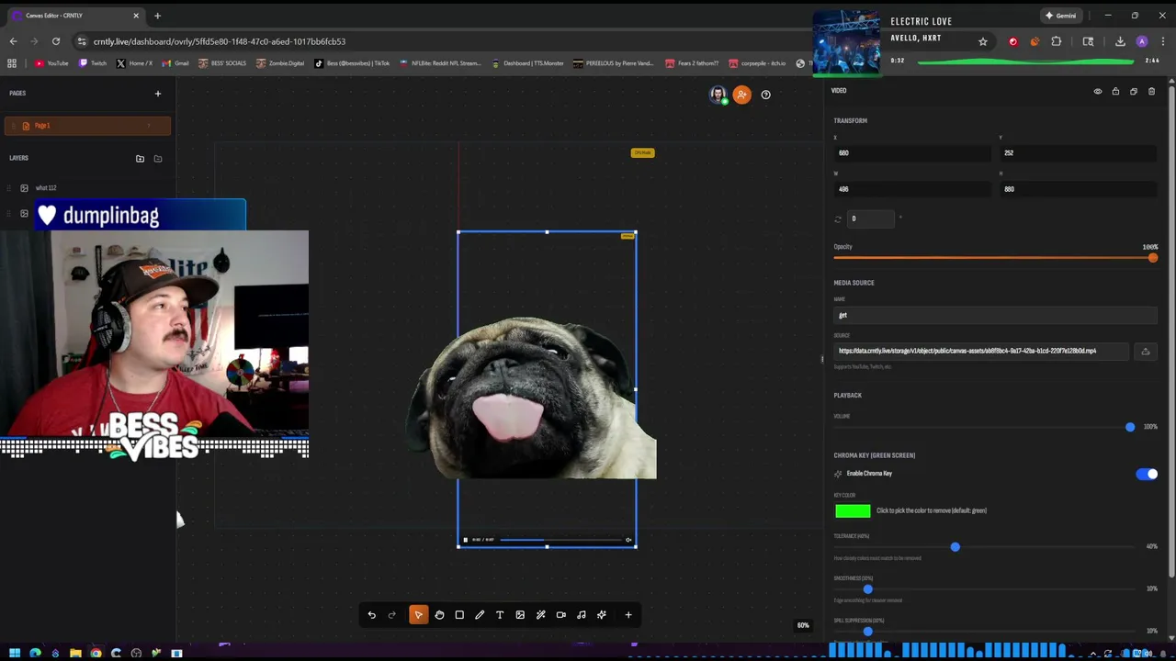Viewport: 1176px width, 661px height.
Task: Click second folder icon beside Layers
Action: 158,159
